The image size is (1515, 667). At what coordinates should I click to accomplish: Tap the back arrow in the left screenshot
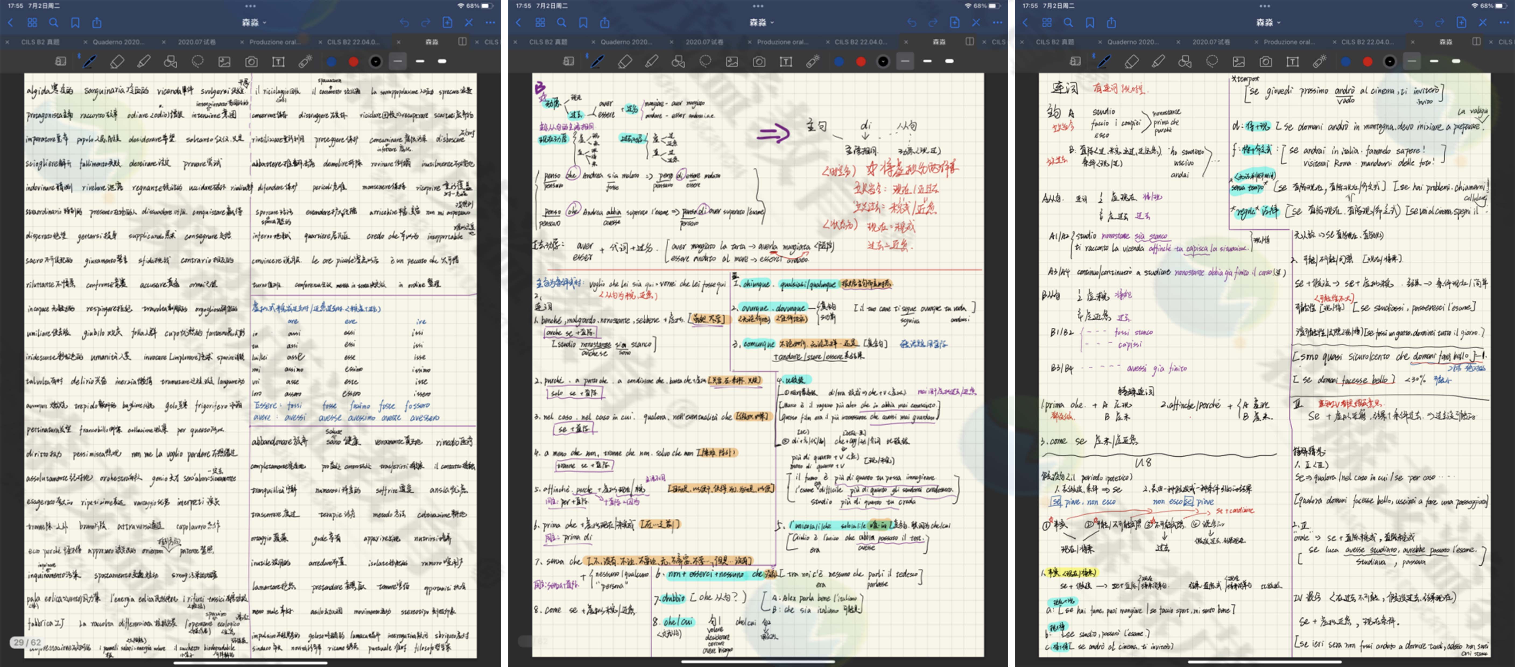pyautogui.click(x=10, y=23)
